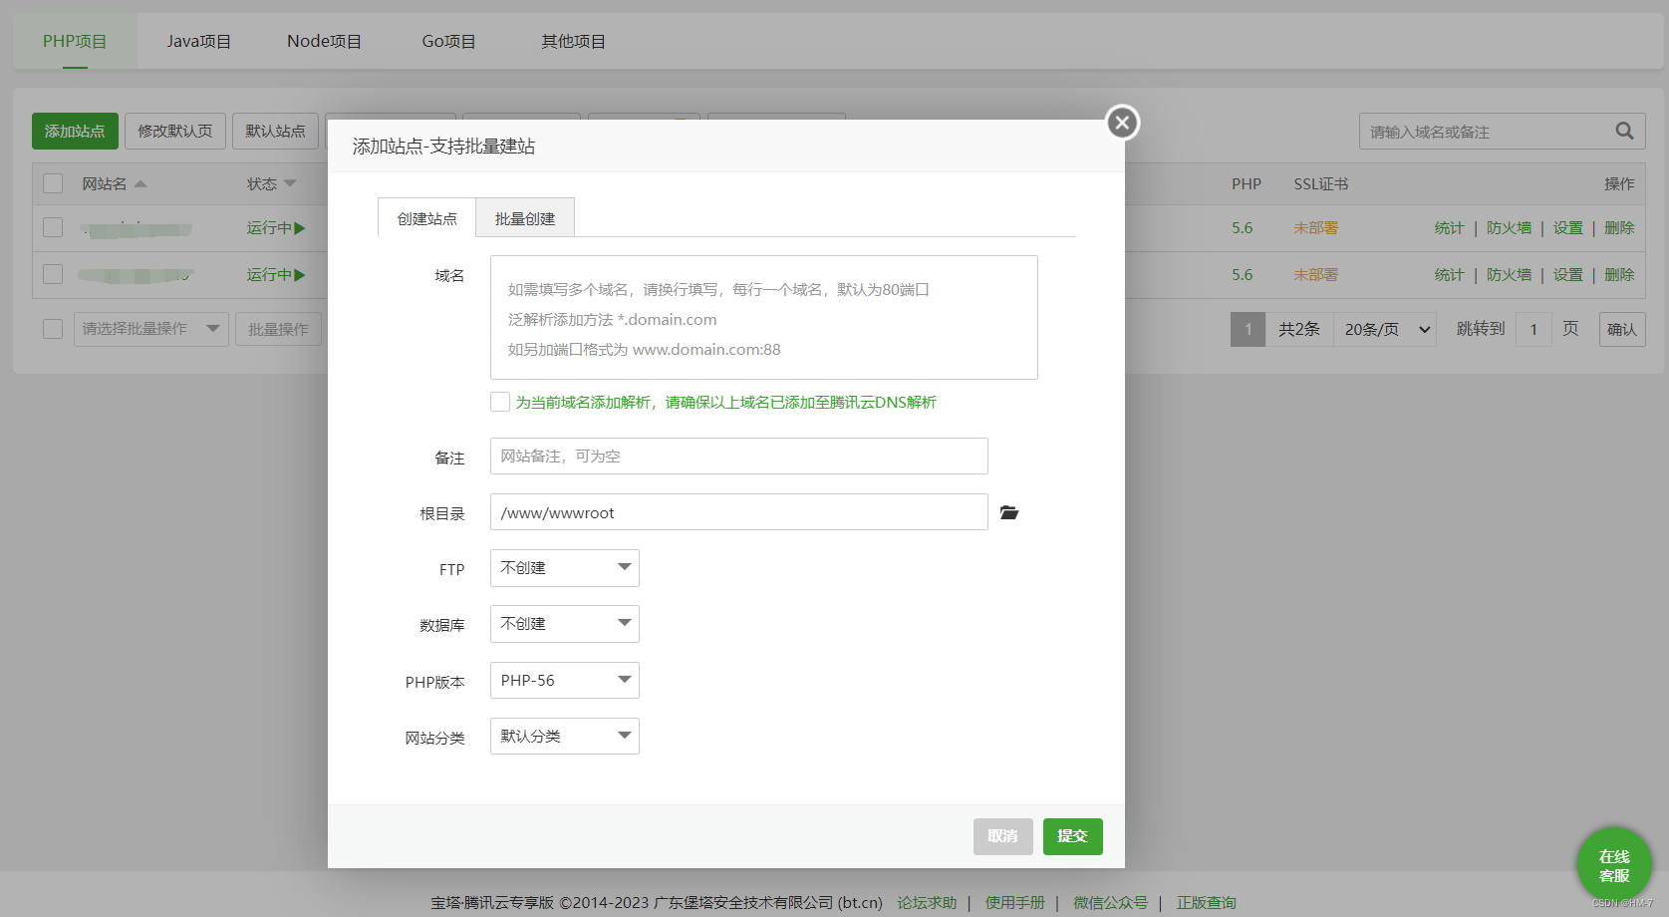
Task: Click the 共2条 total count text
Action: click(x=1299, y=329)
